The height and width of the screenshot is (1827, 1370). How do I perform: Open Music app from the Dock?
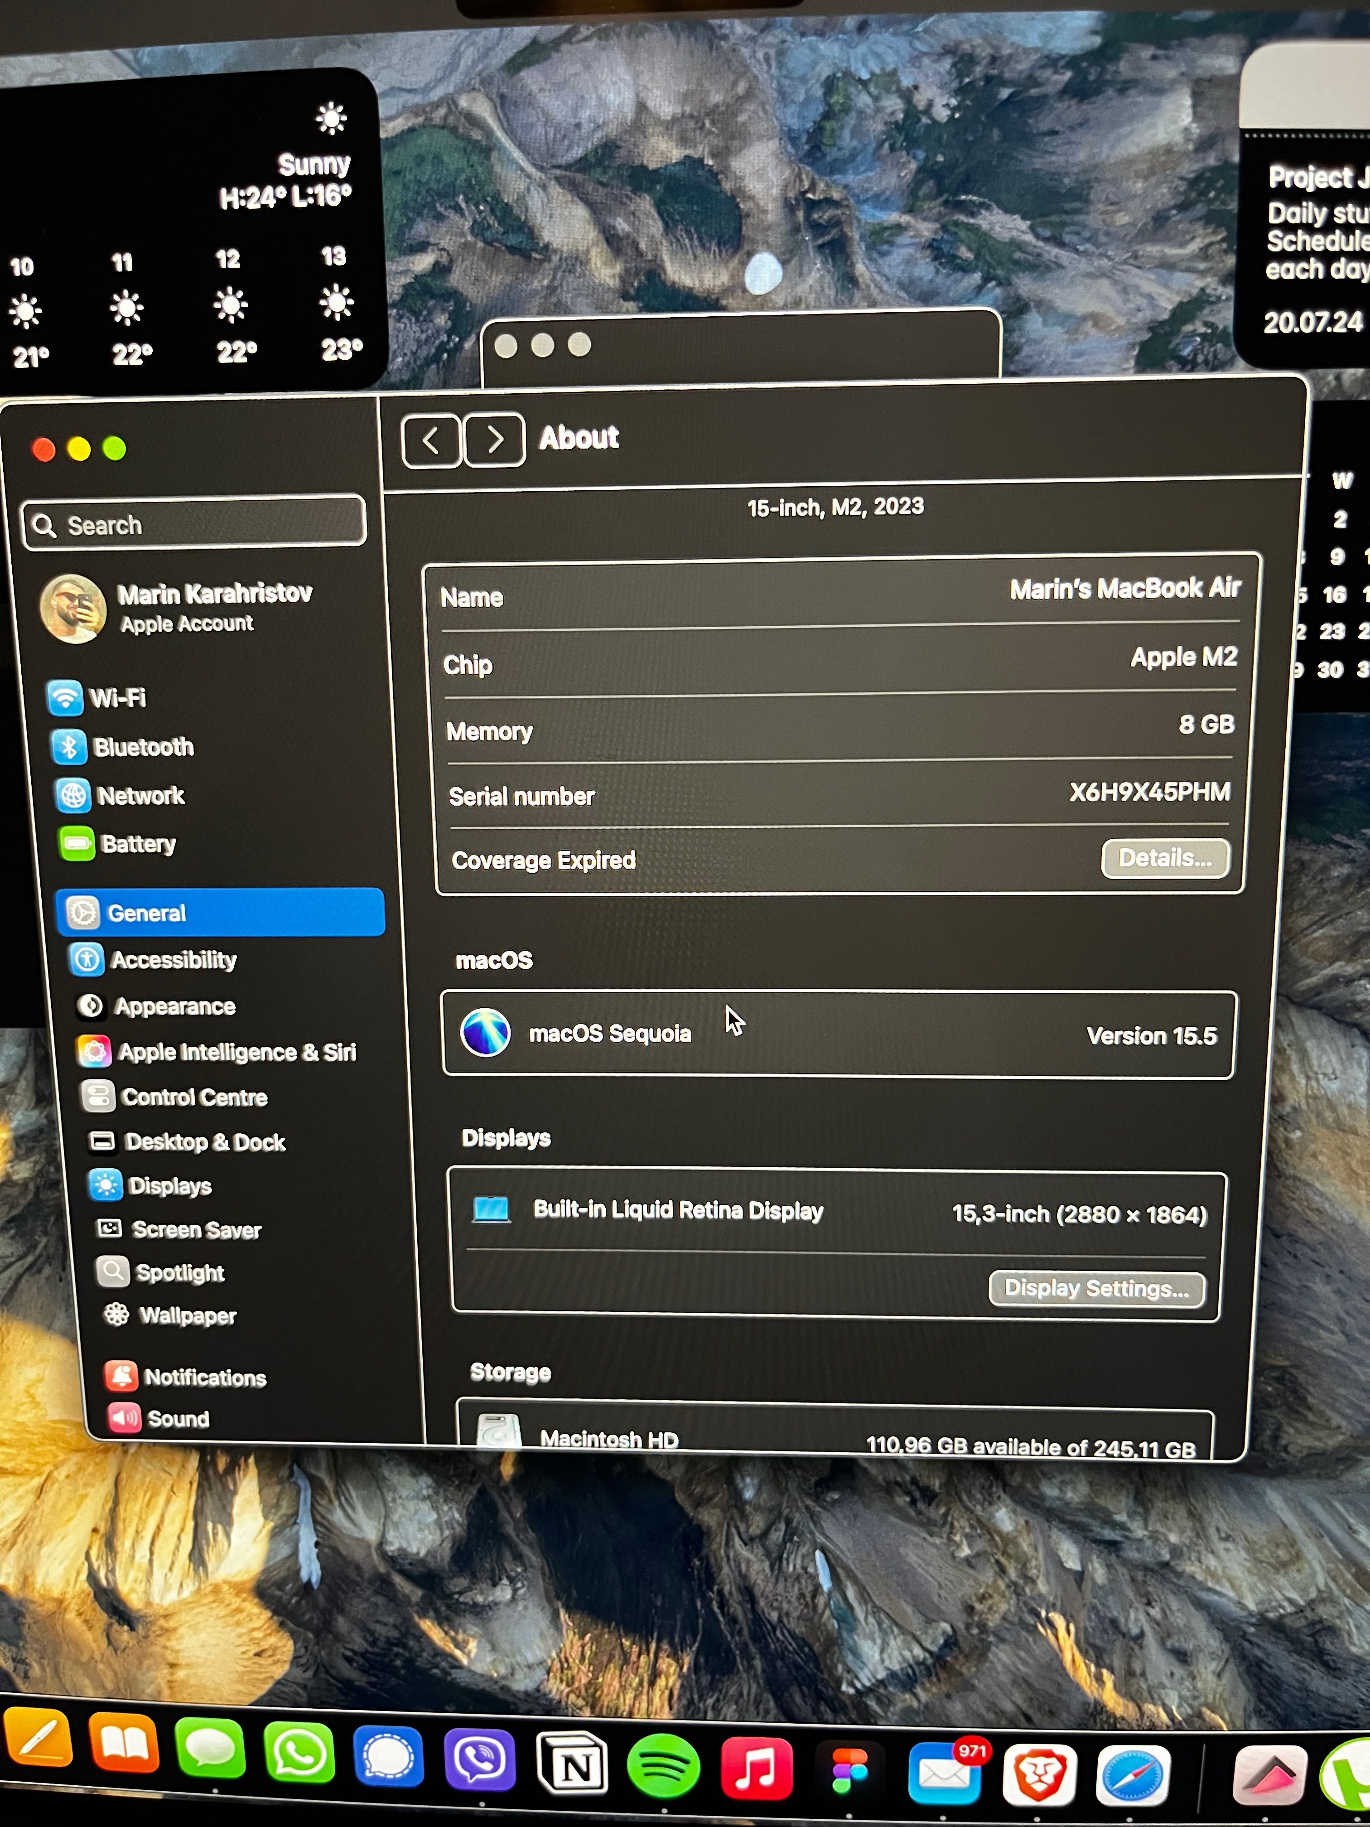[757, 1769]
